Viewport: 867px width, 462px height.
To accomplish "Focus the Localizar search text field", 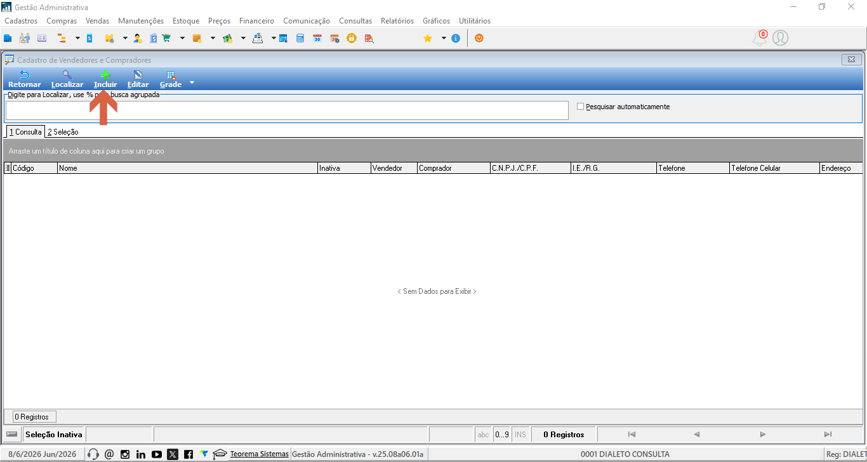I will (287, 110).
